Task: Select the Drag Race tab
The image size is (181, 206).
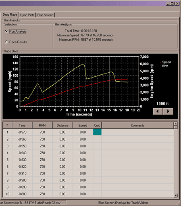Action: pos(10,15)
